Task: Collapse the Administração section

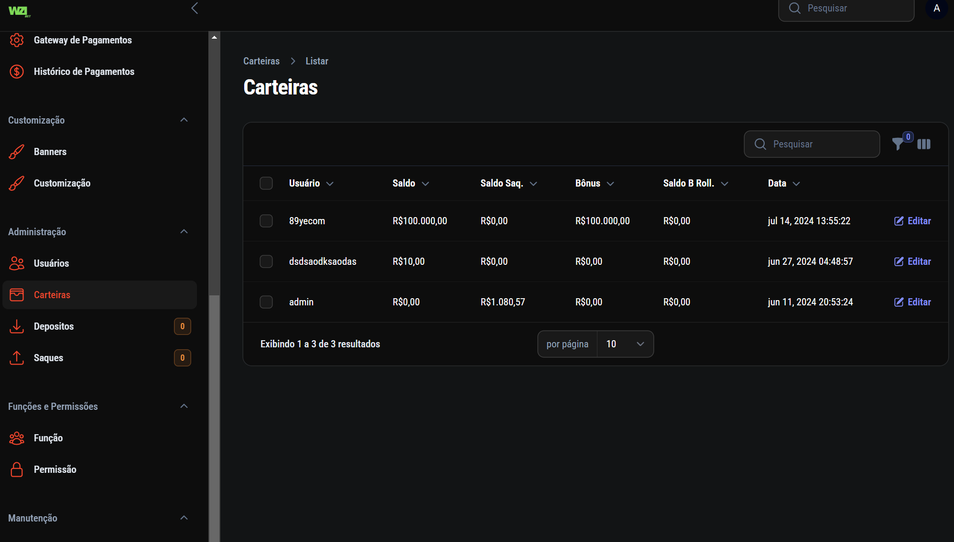Action: [x=184, y=232]
